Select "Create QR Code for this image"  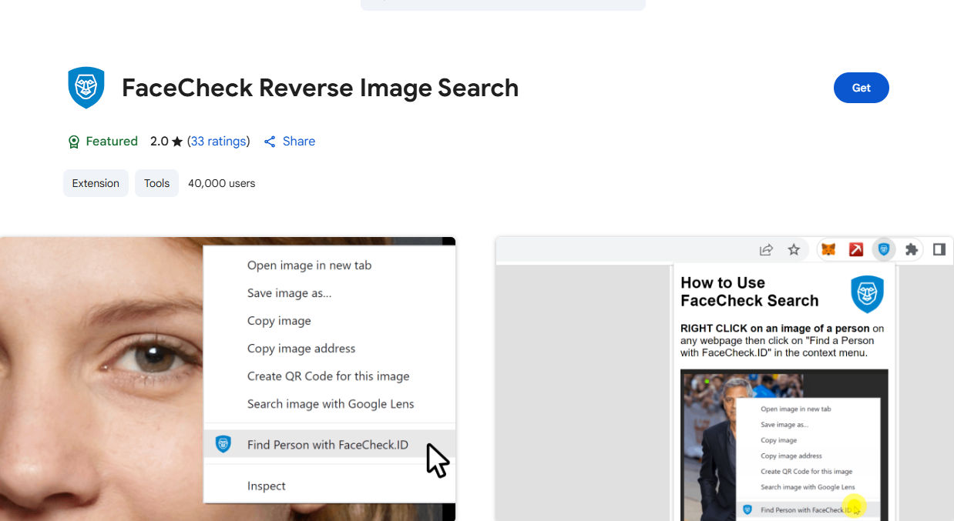pyautogui.click(x=328, y=376)
